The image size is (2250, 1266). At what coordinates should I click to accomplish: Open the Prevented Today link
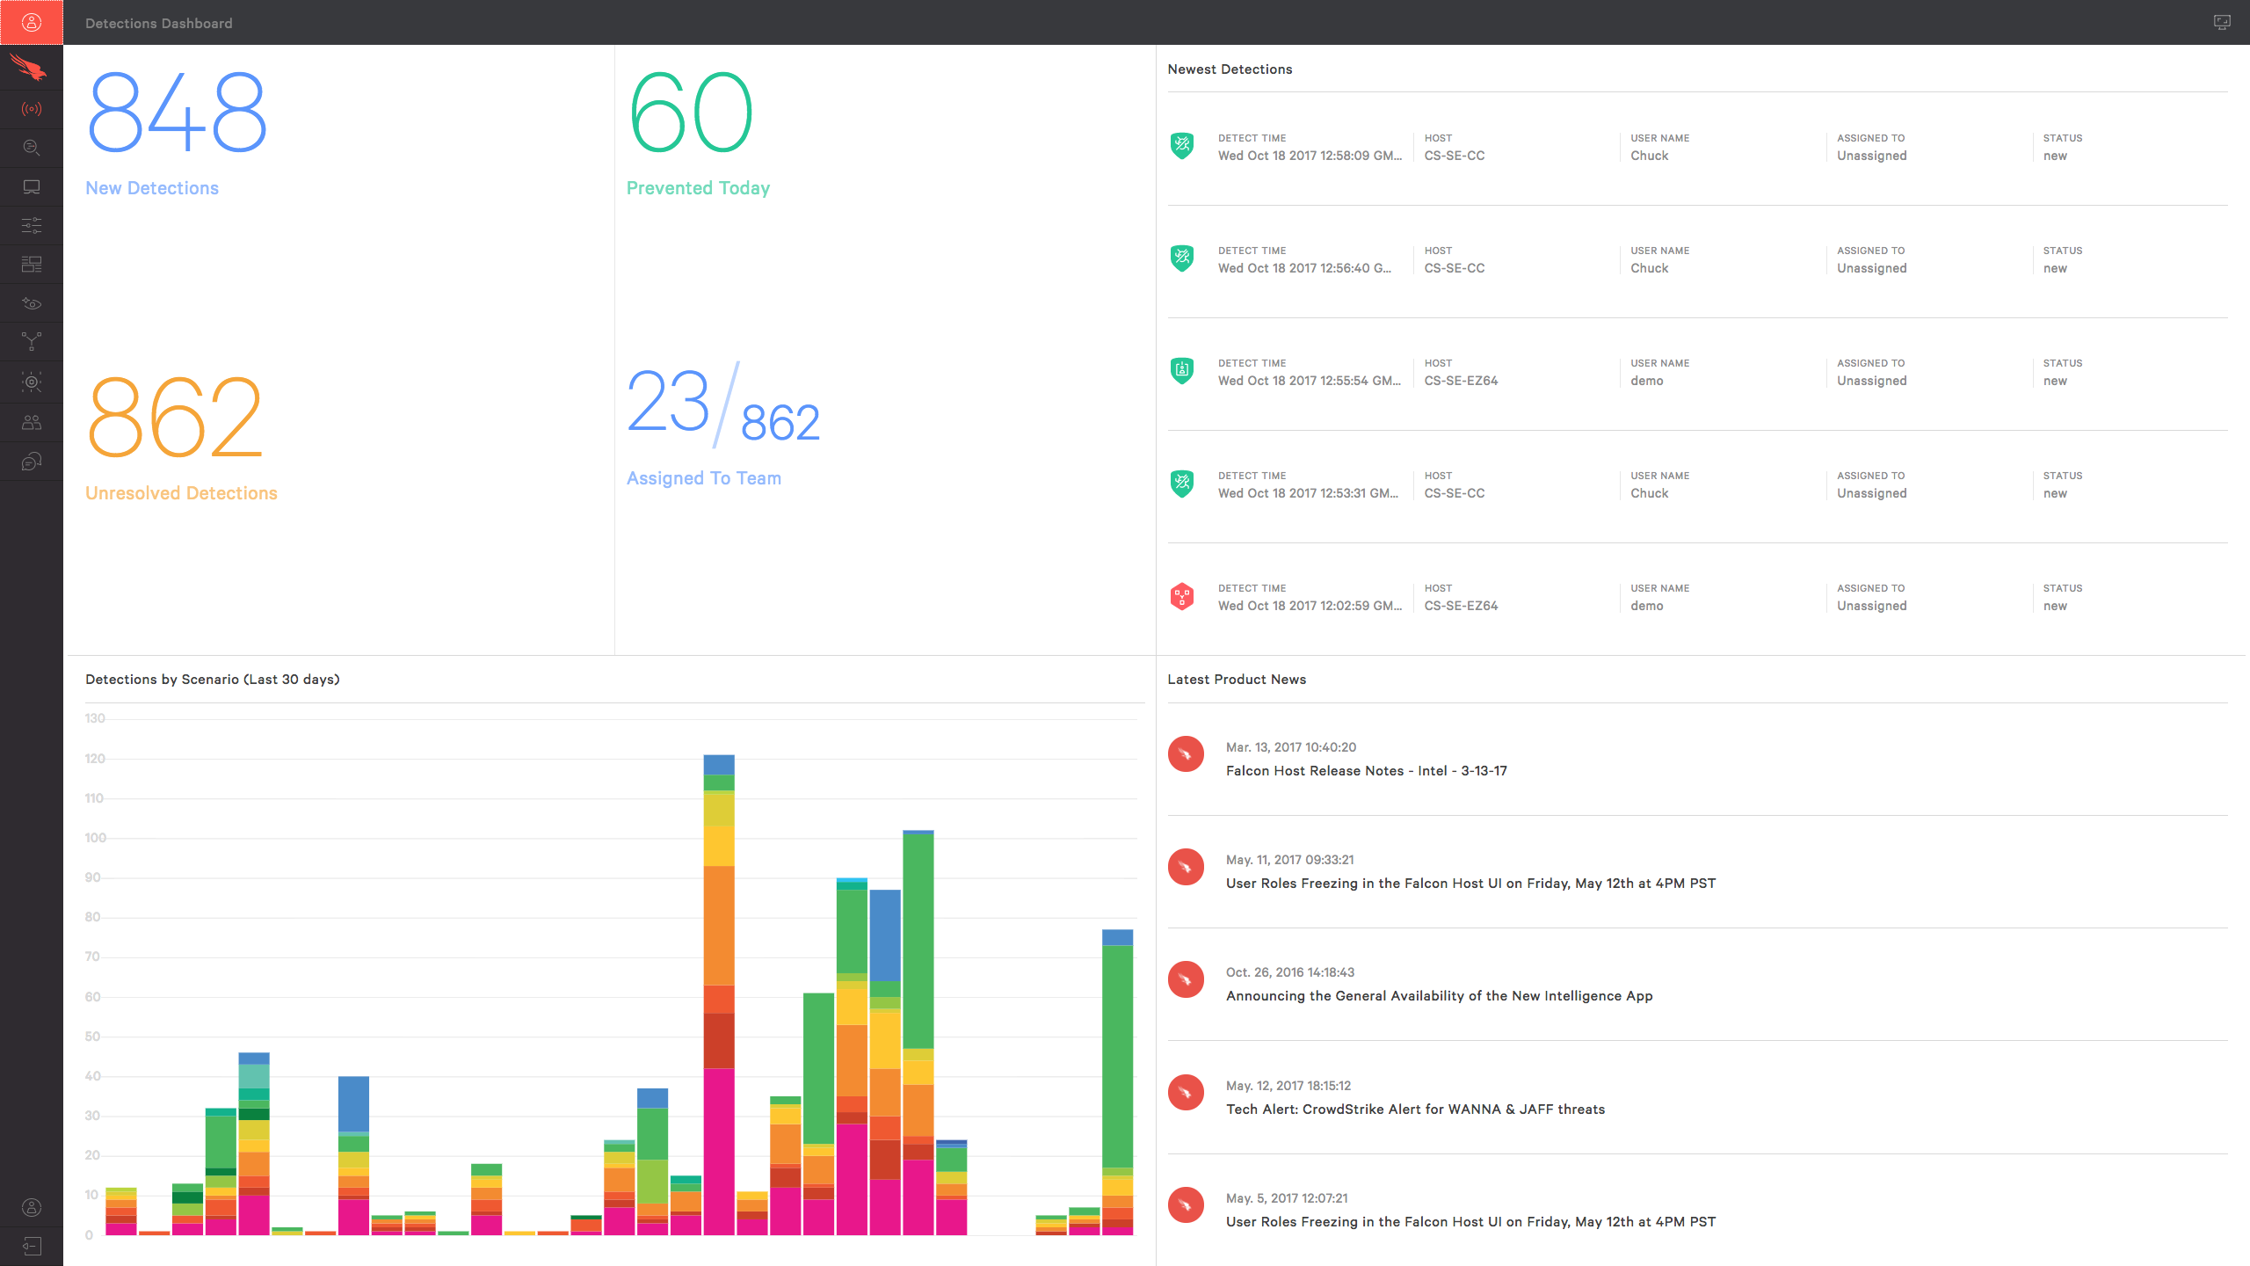pos(698,188)
